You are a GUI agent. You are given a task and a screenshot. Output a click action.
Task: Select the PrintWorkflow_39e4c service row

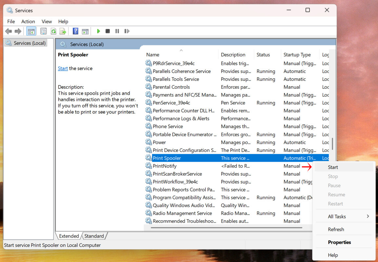point(229,181)
